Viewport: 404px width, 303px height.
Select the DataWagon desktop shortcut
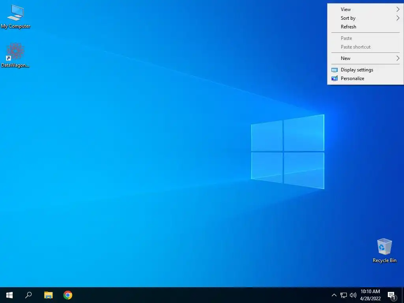[x=15, y=55]
